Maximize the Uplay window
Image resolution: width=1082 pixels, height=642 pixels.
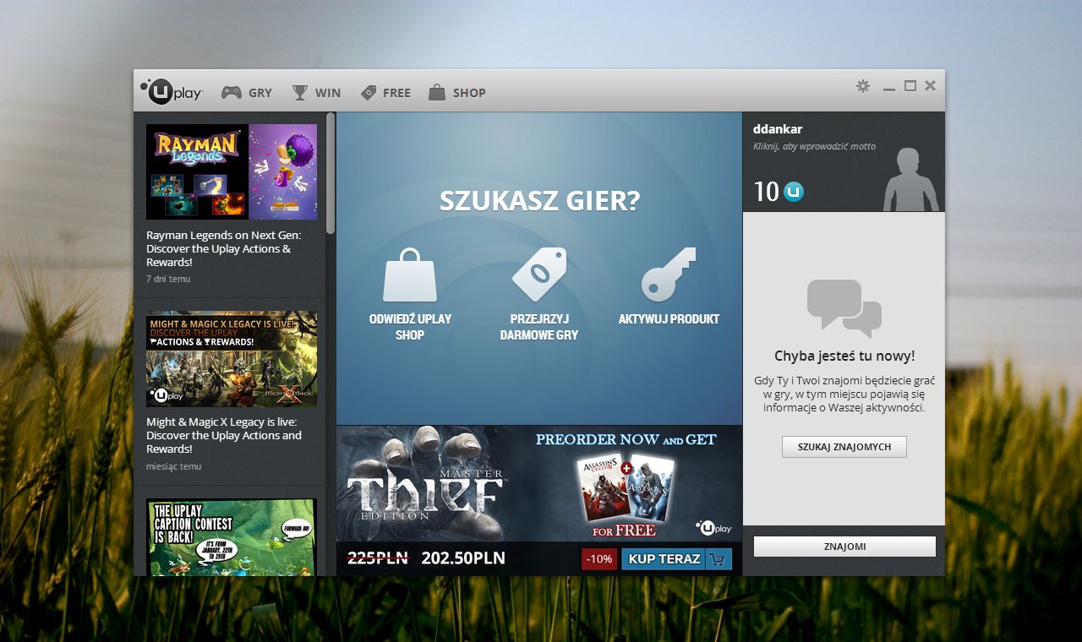pos(910,86)
